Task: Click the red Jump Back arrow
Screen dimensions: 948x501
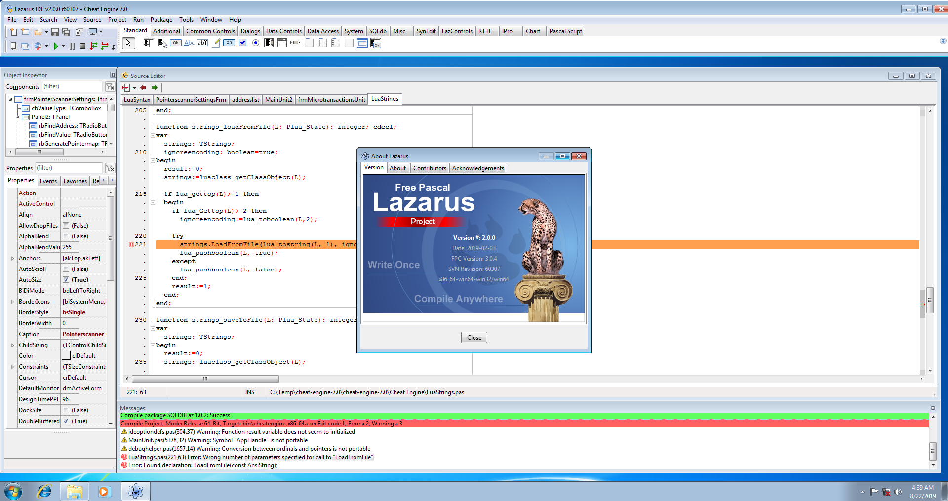Action: (x=143, y=88)
